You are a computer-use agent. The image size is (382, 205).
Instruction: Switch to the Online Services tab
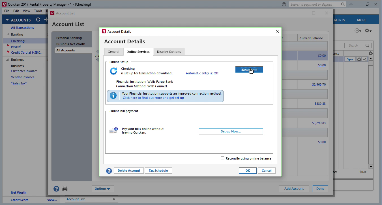pyautogui.click(x=138, y=52)
